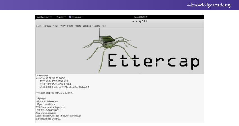Viewport: 239px width, 126px height.
Task: Click the '42 protocol dissectors' line
Action: click(x=47, y=101)
